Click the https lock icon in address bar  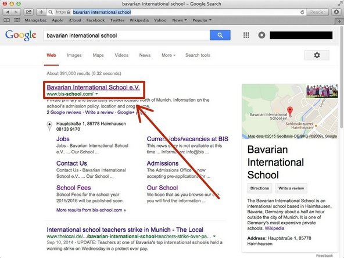(x=68, y=12)
